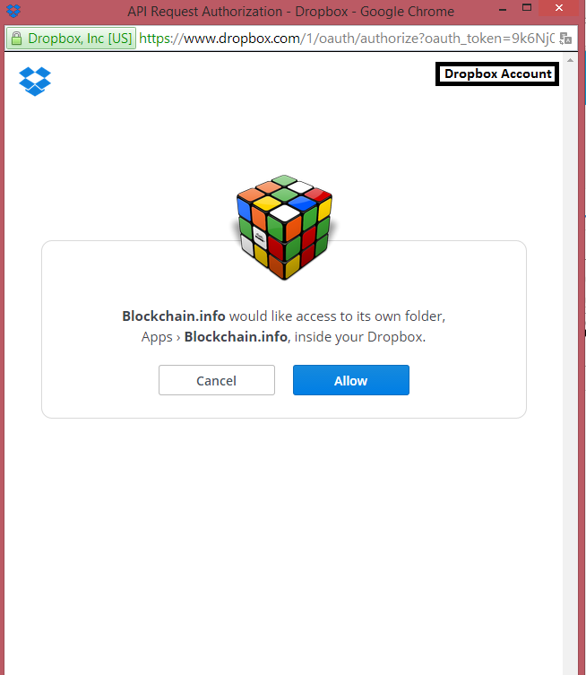Click the chevron between Apps and Blockchain.info
586x675 pixels.
pyautogui.click(x=178, y=337)
